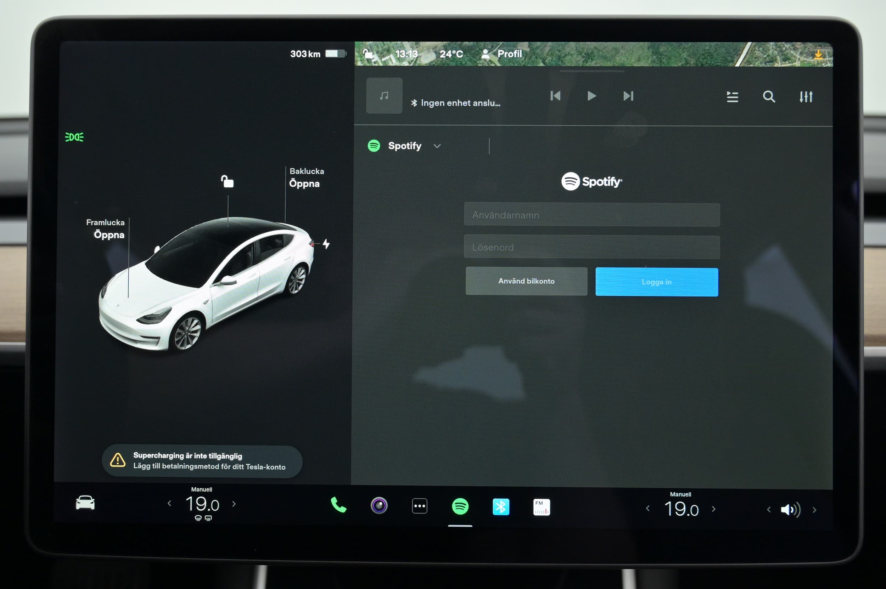Tap Ingen enhet anslu... Bluetooth status
Viewport: 886px width, 589px height.
[x=456, y=103]
